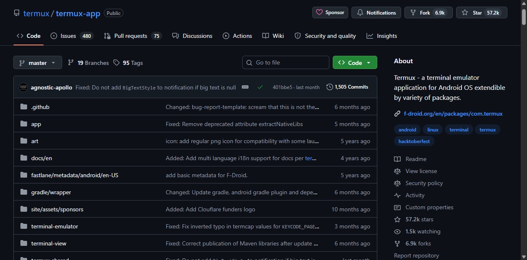Click the page vertical scrollbar thumb
Image resolution: width=527 pixels, height=260 pixels.
click(x=524, y=17)
